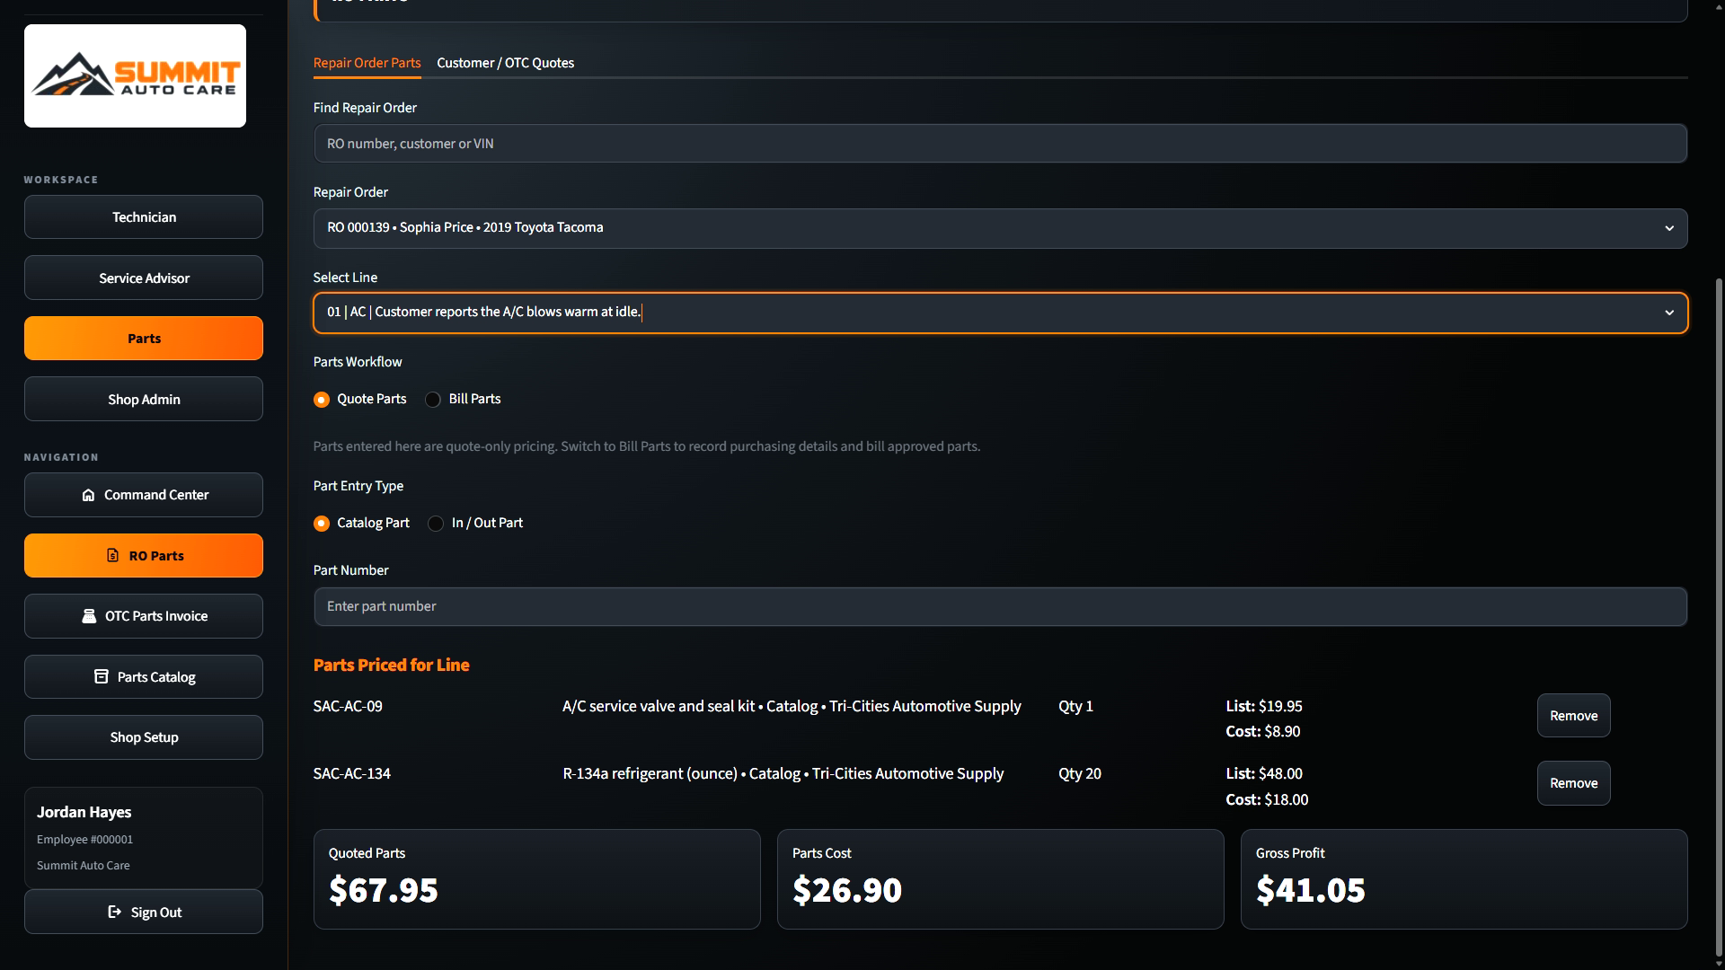Choose the In / Out Part option
The width and height of the screenshot is (1725, 970).
pos(436,524)
